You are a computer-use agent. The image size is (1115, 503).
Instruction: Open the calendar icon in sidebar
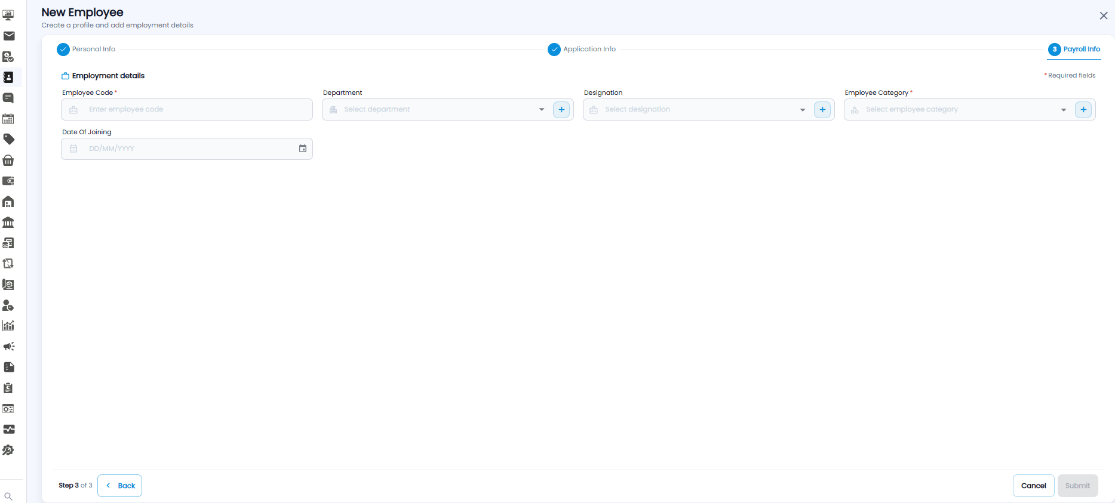pos(8,119)
